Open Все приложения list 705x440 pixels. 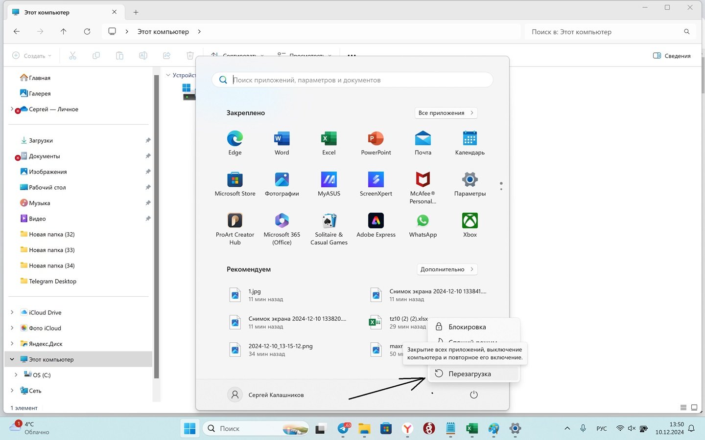[x=446, y=113]
